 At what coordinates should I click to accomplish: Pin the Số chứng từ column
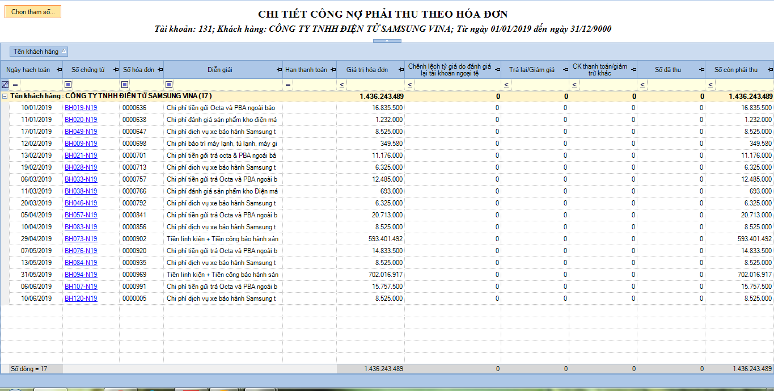click(116, 70)
